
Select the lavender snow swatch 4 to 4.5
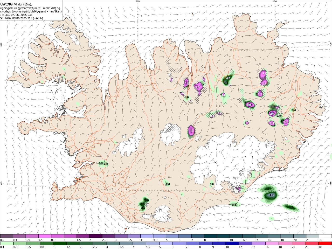pyautogui.click(x=146, y=236)
